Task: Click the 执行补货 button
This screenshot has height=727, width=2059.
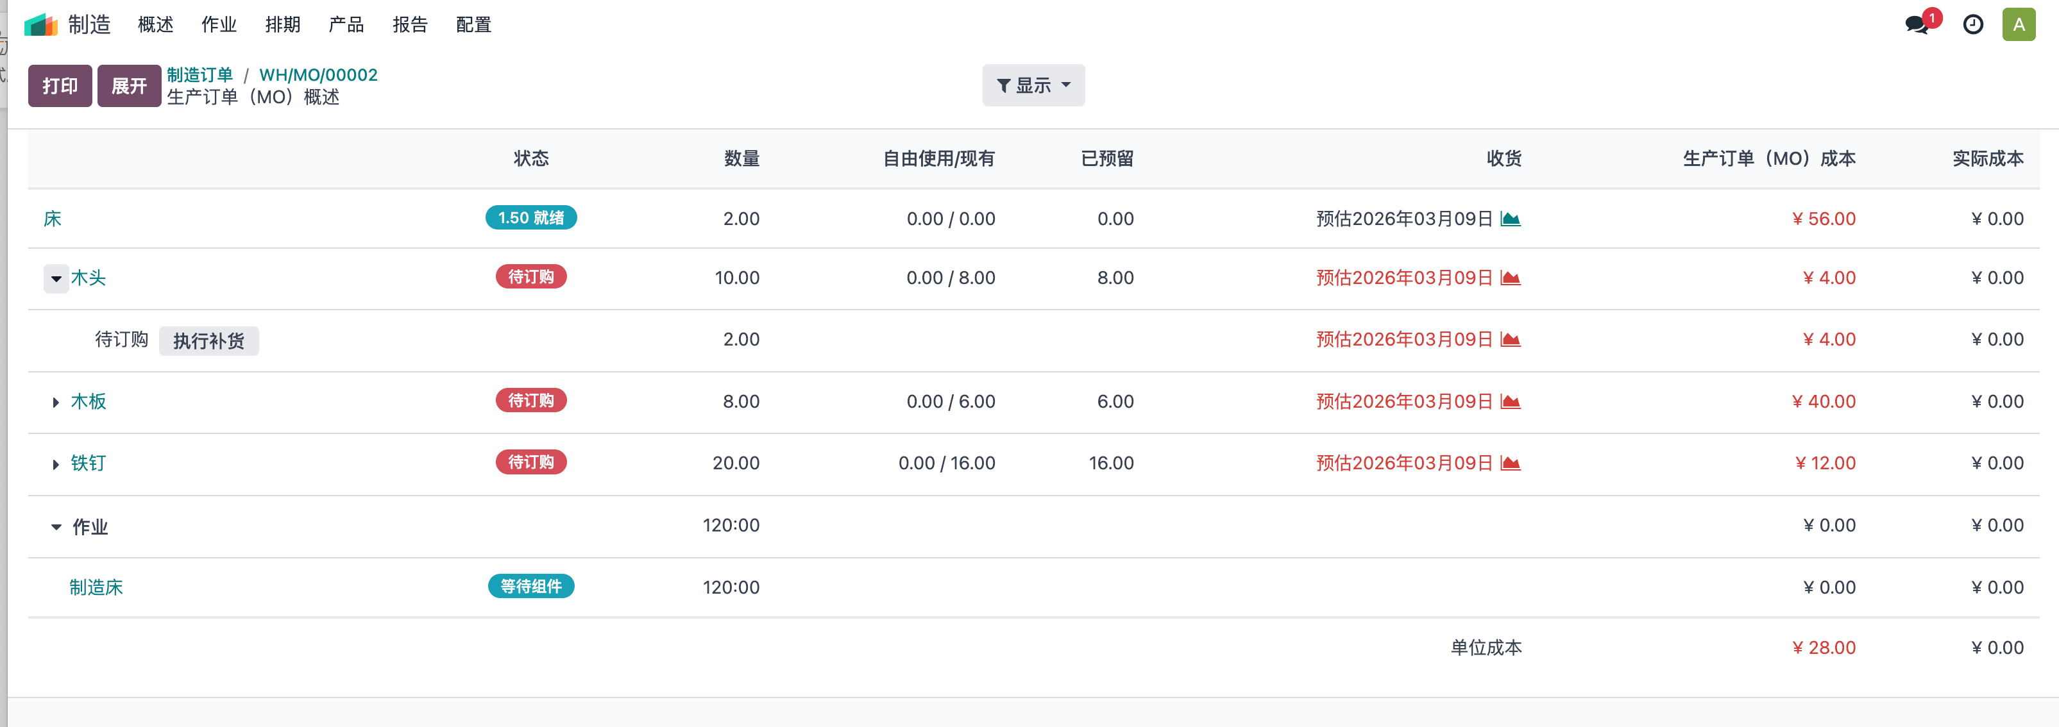Action: (208, 340)
